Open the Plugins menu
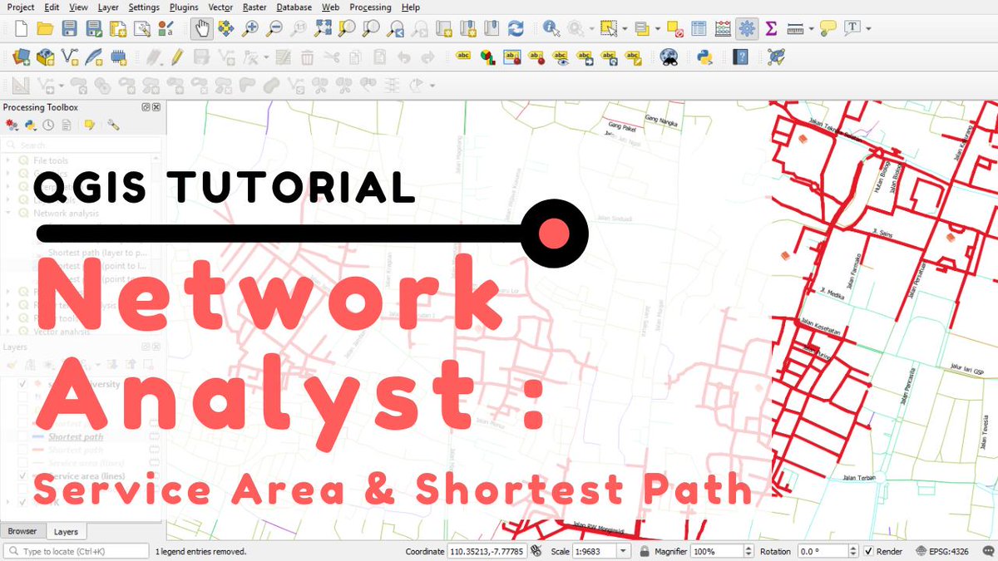998x561 pixels. [x=184, y=7]
